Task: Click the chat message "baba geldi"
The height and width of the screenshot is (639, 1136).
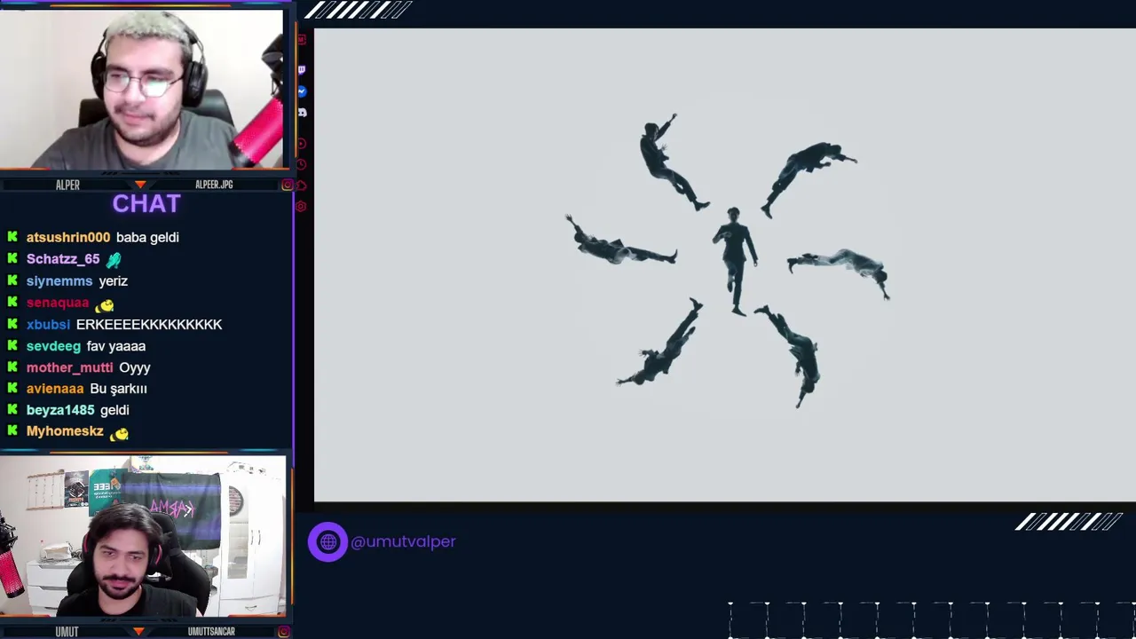Action: 147,237
